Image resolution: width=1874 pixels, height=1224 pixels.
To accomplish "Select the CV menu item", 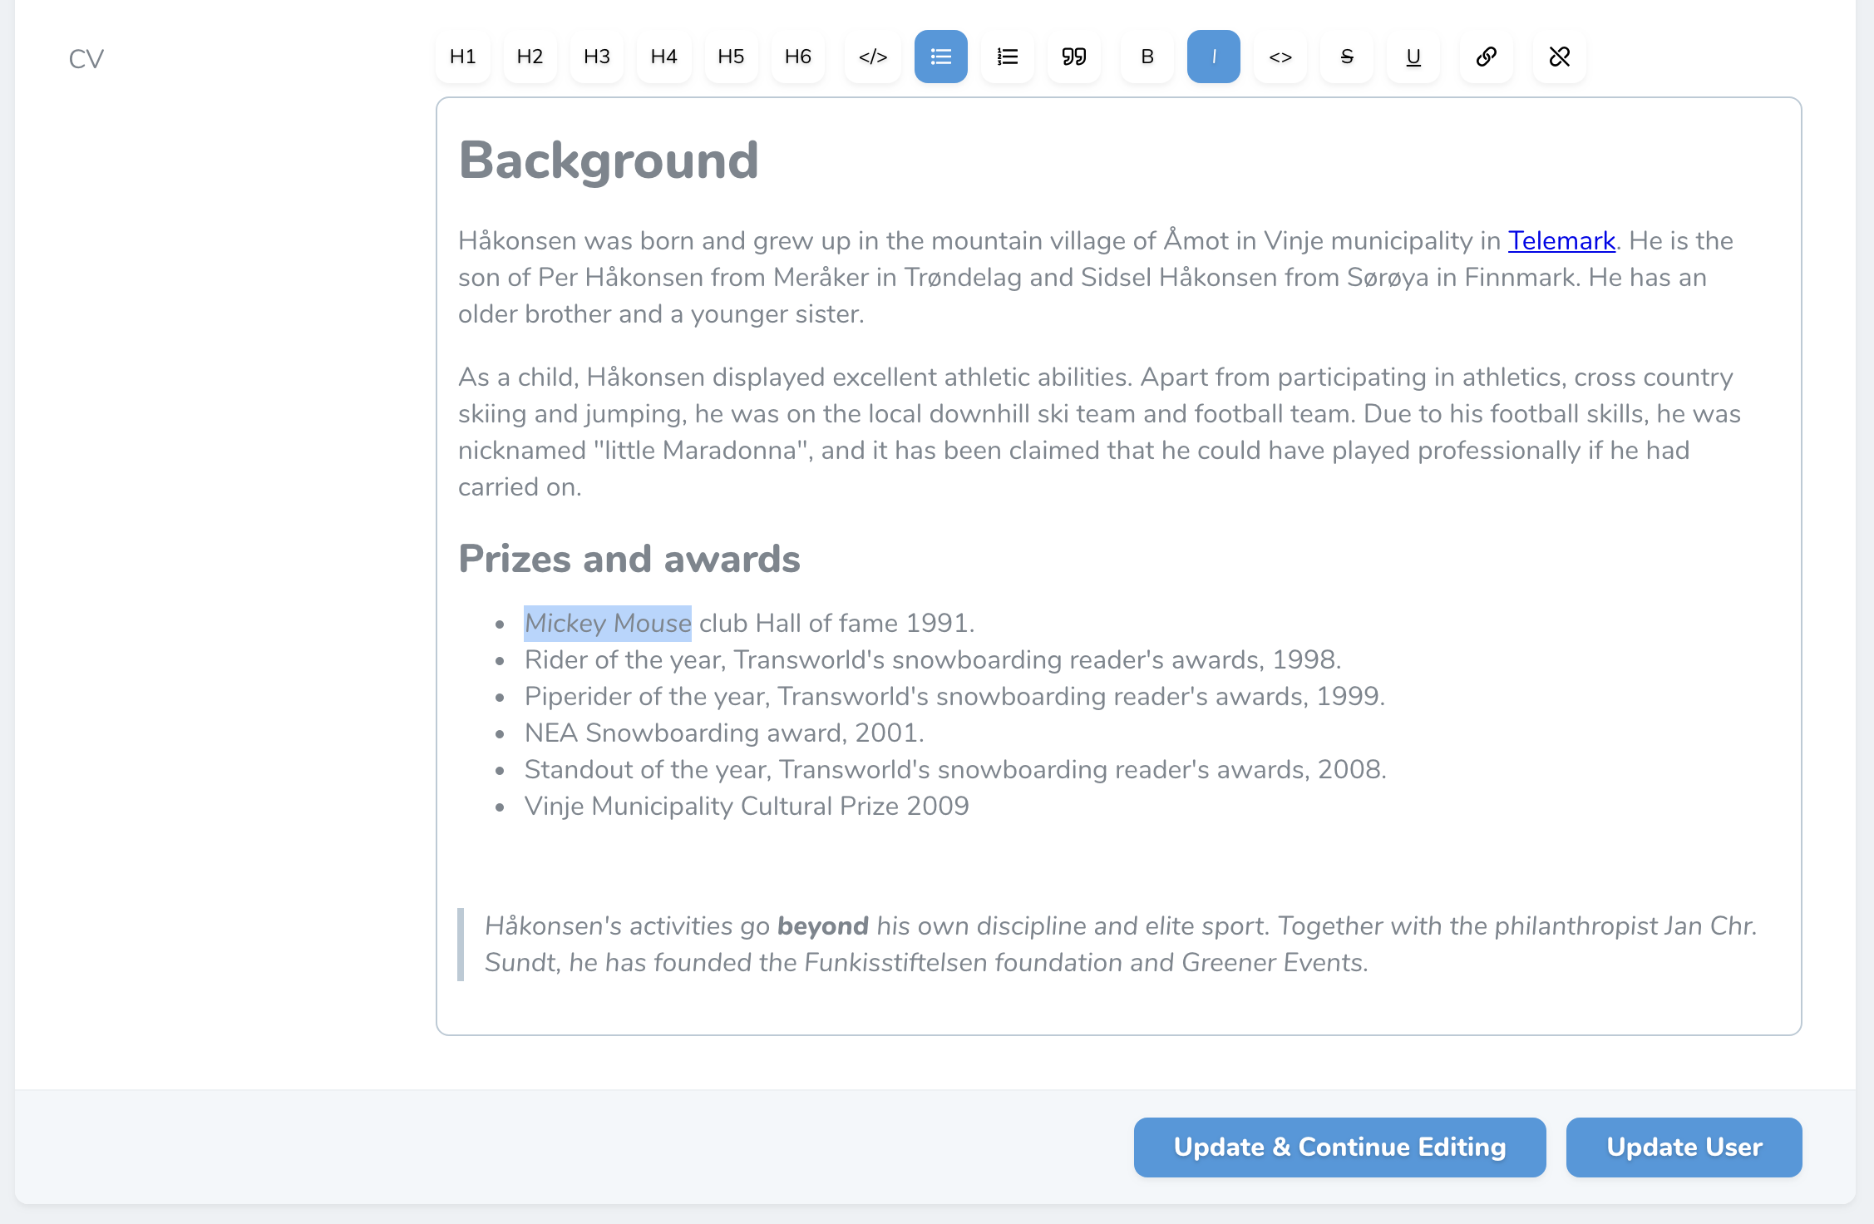I will click(85, 57).
